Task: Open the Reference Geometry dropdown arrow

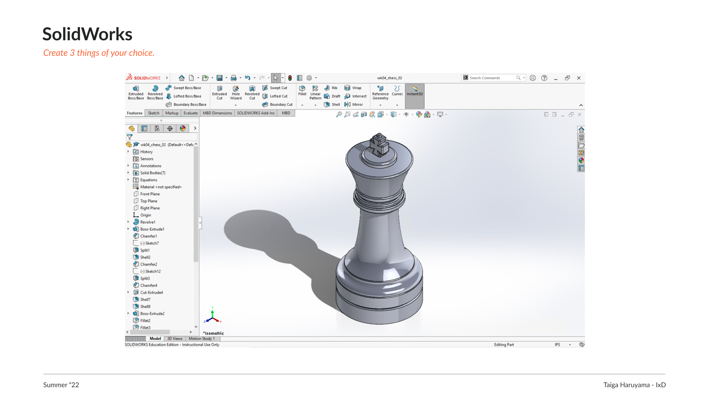Action: [380, 105]
